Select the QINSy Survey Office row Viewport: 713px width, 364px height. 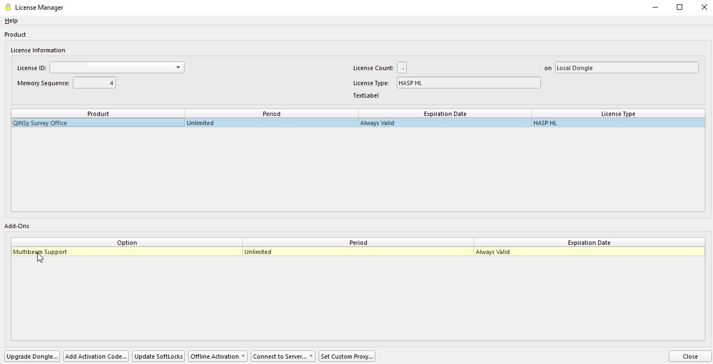coord(98,123)
